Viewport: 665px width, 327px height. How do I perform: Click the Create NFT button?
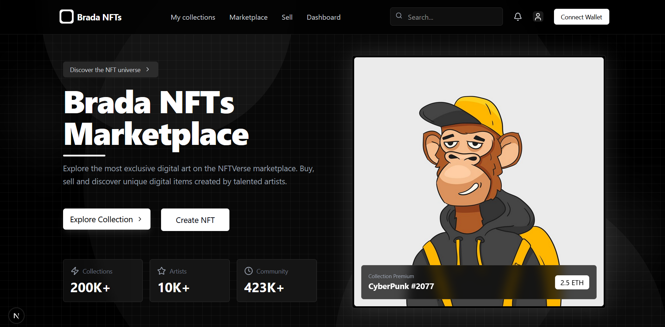pyautogui.click(x=195, y=220)
